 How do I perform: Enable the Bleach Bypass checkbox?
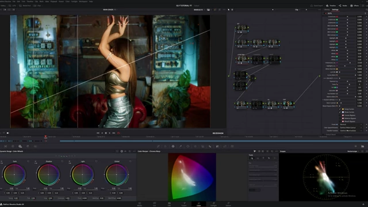[x=340, y=121]
